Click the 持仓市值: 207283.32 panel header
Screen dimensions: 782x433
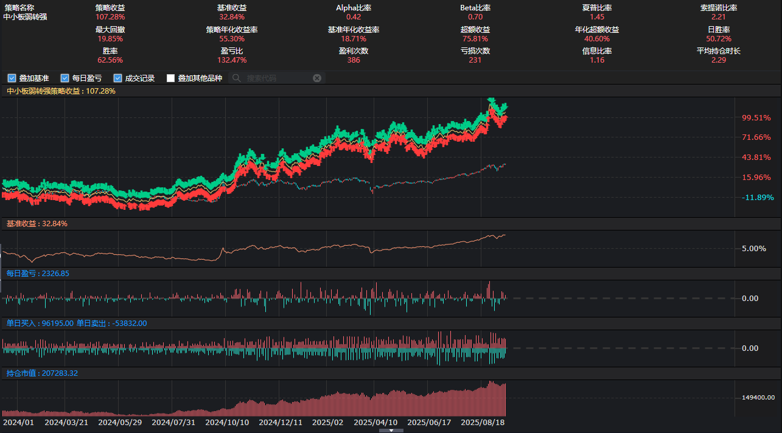[42, 373]
